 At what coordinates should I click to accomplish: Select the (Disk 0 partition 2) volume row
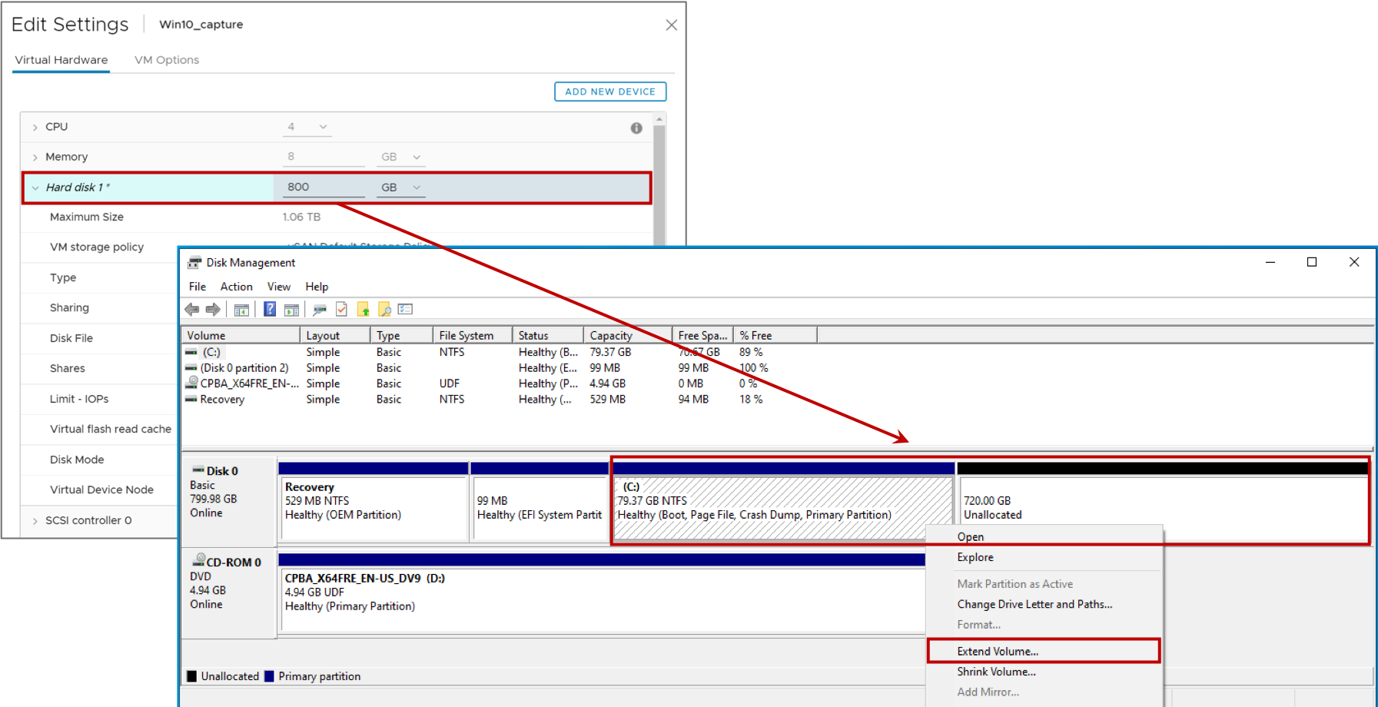pos(476,368)
